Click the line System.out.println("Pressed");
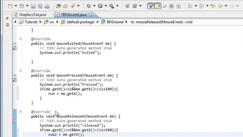The image size is (243, 137). click(x=71, y=84)
